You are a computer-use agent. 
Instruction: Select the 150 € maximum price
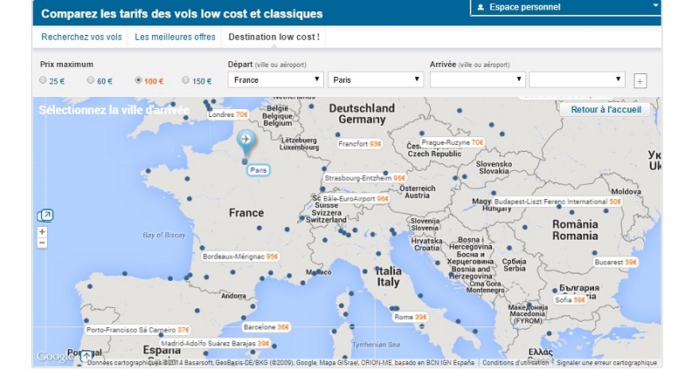(185, 80)
